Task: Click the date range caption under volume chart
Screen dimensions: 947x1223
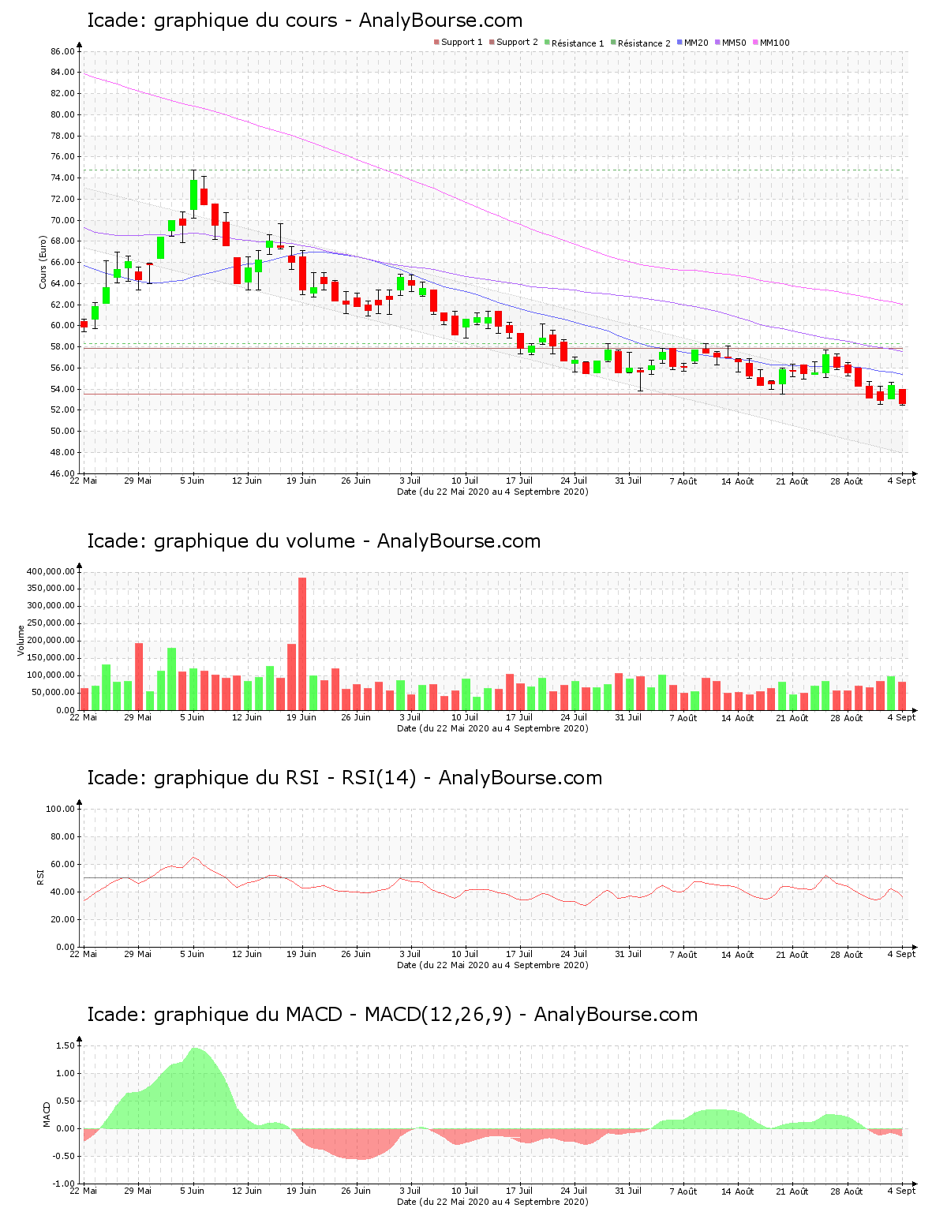Action: click(x=492, y=728)
